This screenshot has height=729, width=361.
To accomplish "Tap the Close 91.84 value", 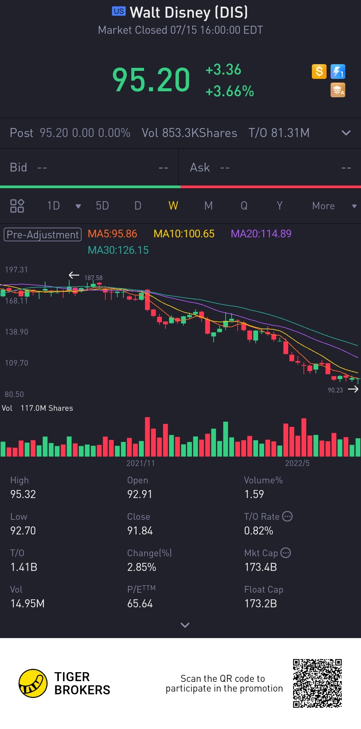I will tap(140, 531).
